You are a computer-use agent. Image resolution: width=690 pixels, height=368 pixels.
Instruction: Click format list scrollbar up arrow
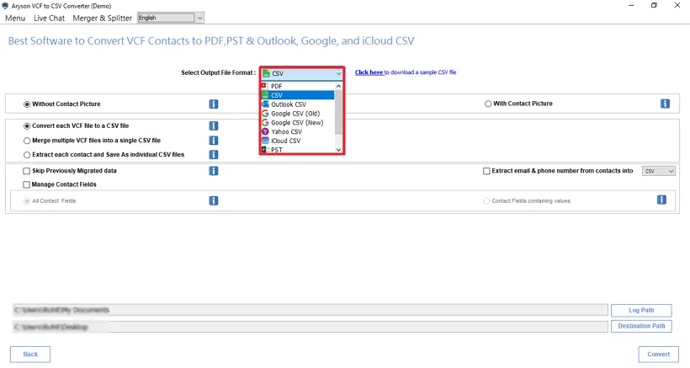tap(338, 86)
